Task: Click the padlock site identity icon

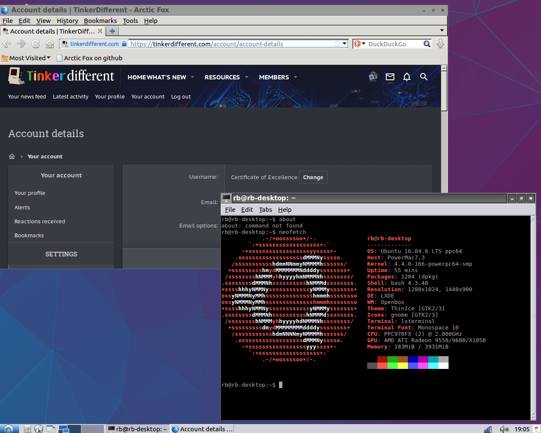Action: point(124,44)
